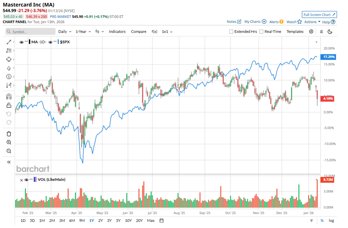Open the Templates menu
Image resolution: width=348 pixels, height=228 pixels.
click(295, 32)
